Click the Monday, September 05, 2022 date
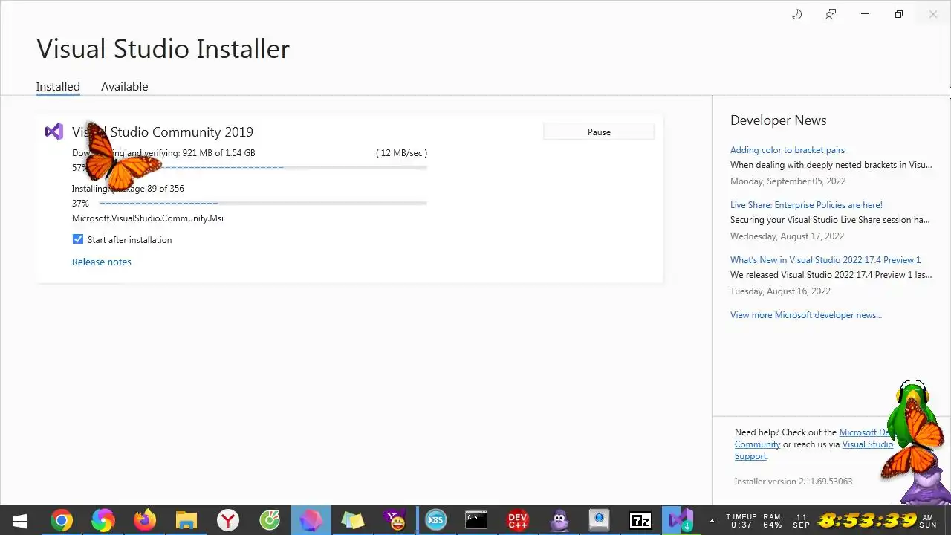 [x=788, y=181]
